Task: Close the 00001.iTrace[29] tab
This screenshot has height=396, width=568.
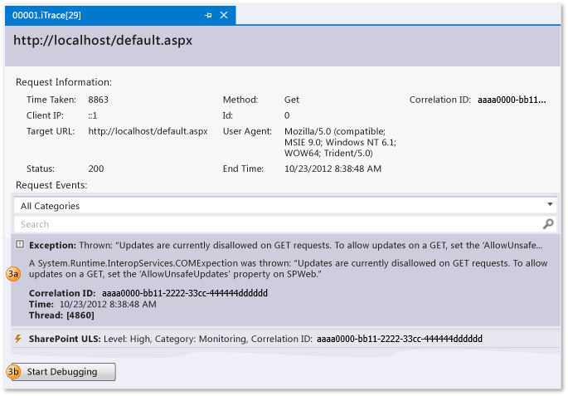Action: pyautogui.click(x=224, y=16)
